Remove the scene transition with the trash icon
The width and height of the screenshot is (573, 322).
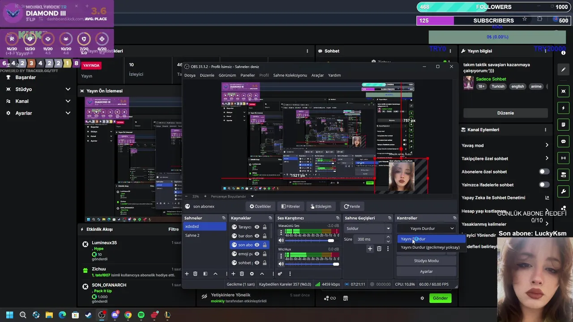[x=379, y=249]
